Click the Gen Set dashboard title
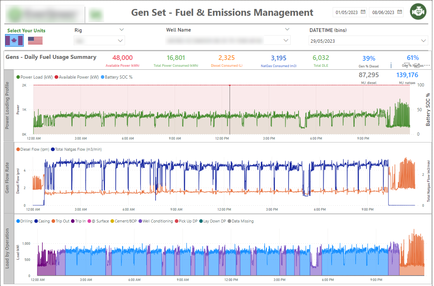Screen dimensions: 434x286 (222, 13)
